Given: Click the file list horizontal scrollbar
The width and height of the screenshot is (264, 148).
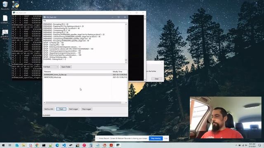Looking at the screenshot, I should 83,102.
